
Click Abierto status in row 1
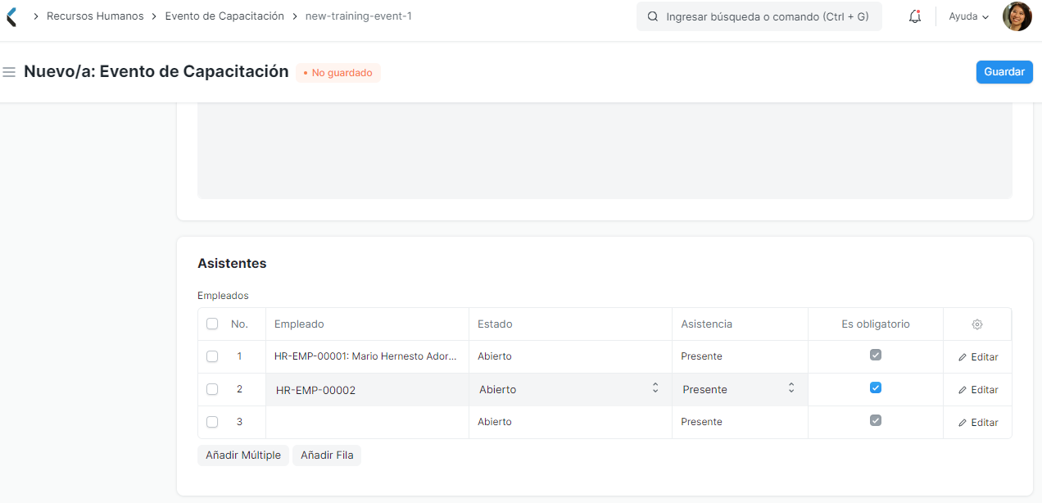click(x=495, y=356)
